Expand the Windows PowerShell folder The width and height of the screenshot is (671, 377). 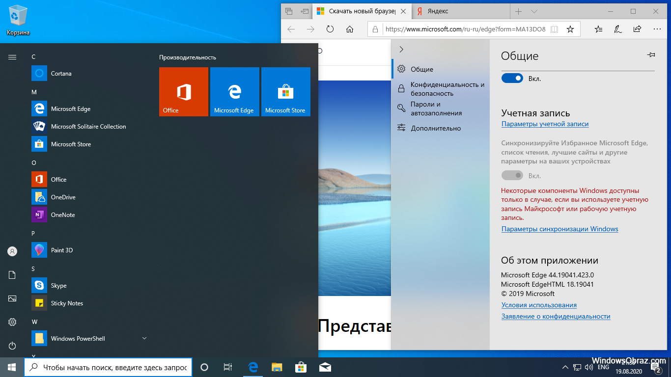coord(144,338)
